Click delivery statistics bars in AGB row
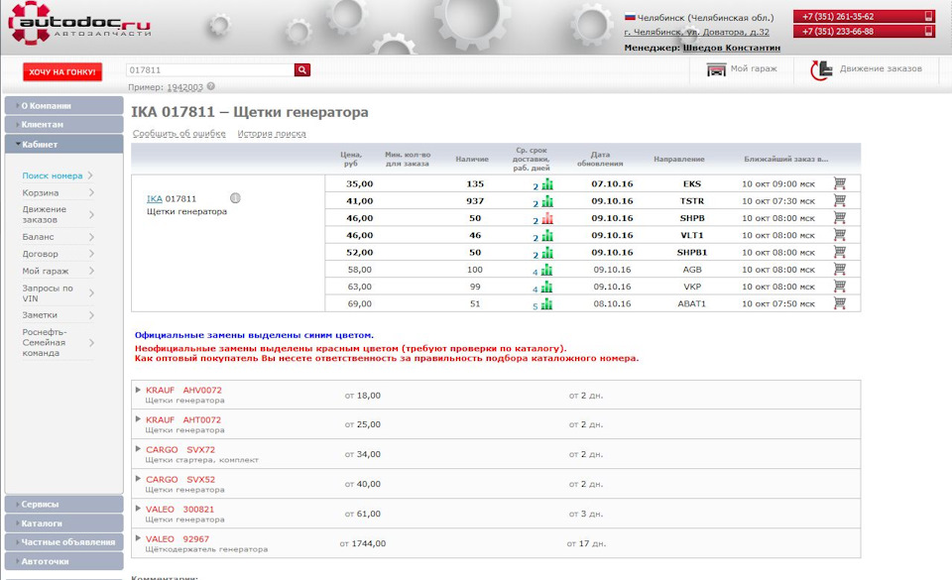952x580 pixels. point(547,270)
